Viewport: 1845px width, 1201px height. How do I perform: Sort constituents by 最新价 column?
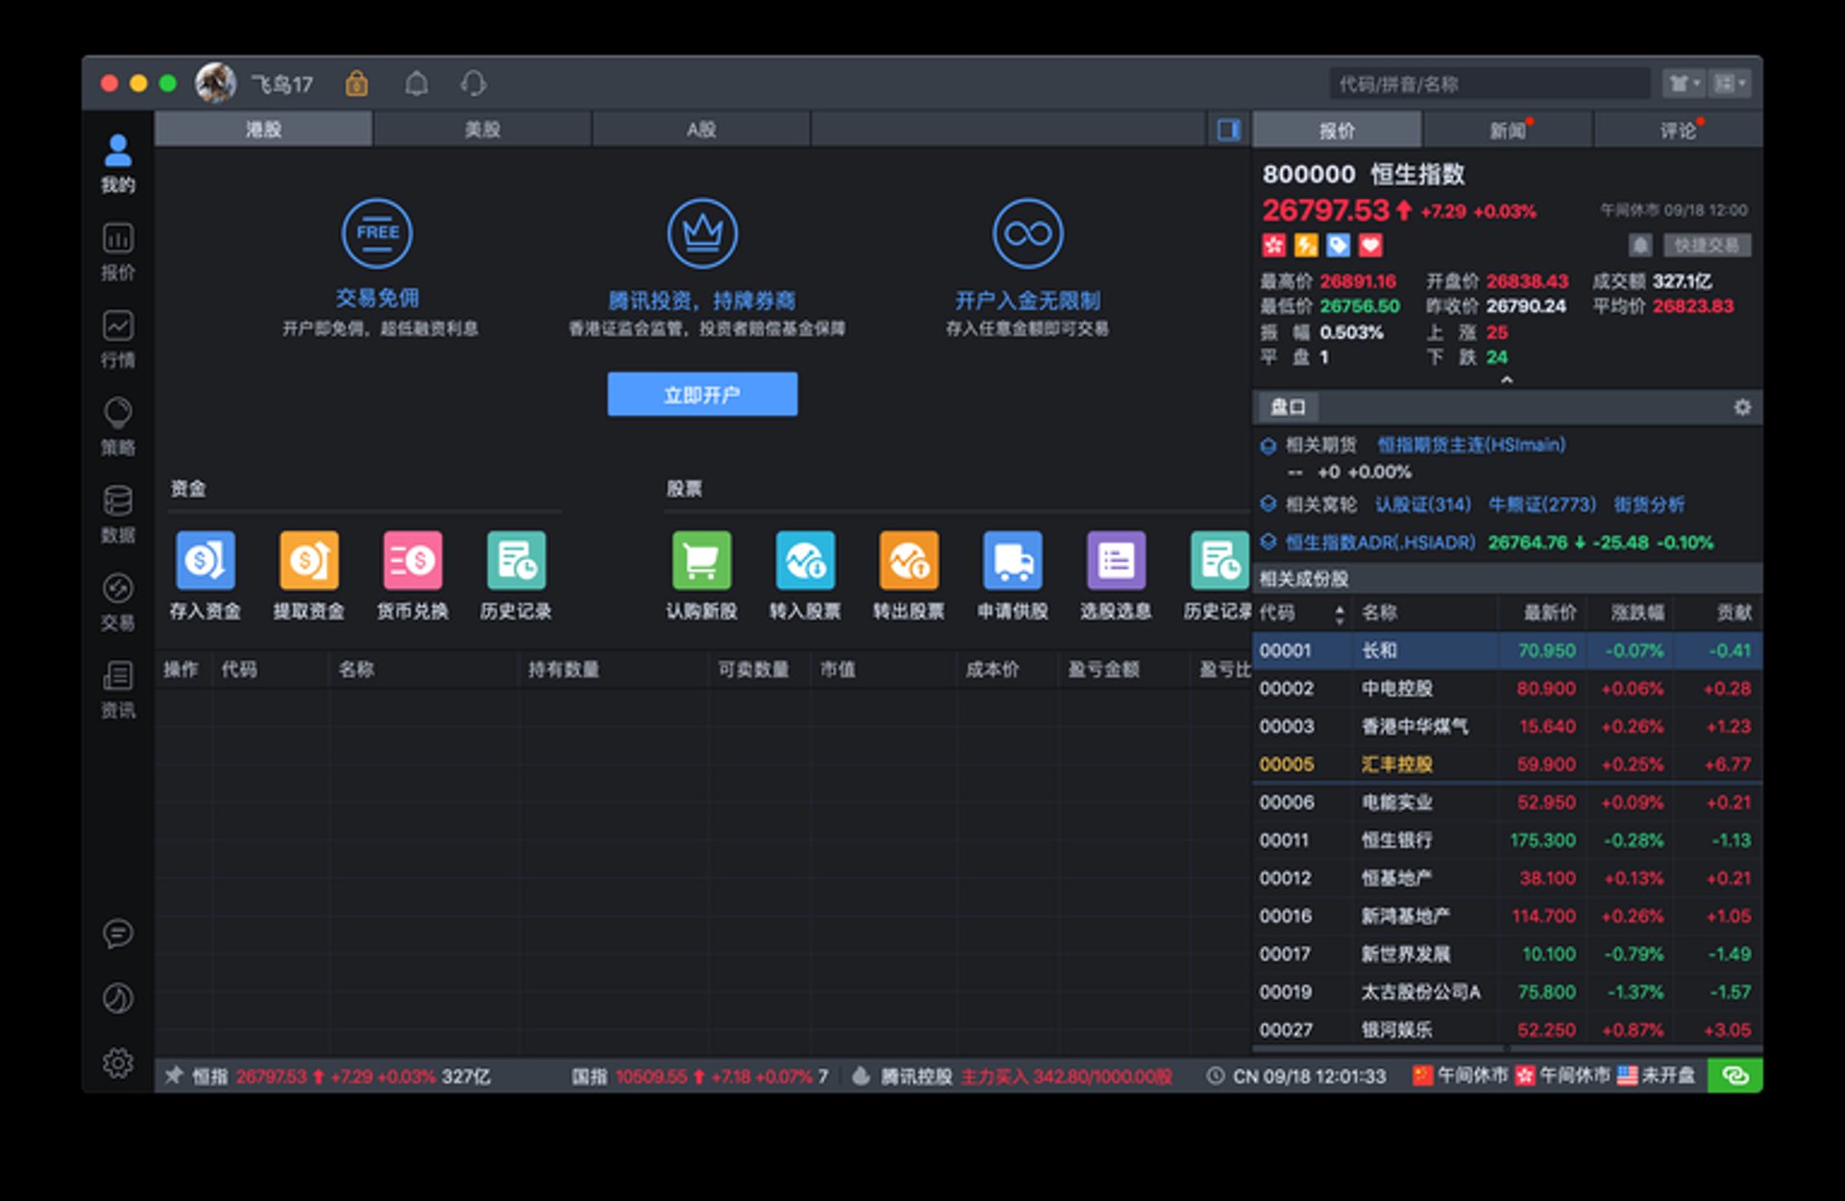coord(1550,613)
